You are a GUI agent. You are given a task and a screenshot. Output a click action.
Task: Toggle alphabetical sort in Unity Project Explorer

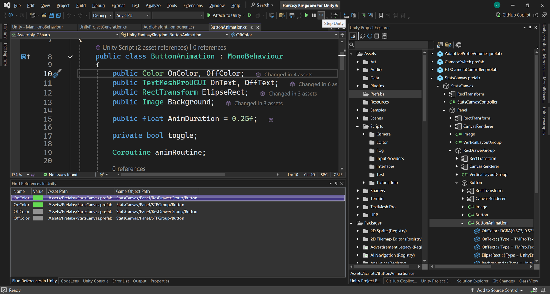pyautogui.click(x=353, y=36)
